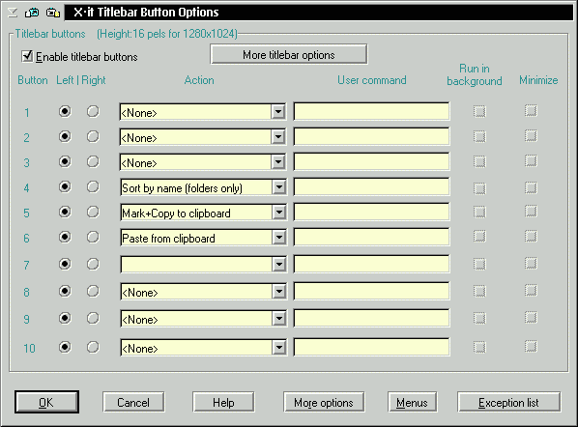Click User command field for button 2
578x427 pixels.
pos(371,136)
